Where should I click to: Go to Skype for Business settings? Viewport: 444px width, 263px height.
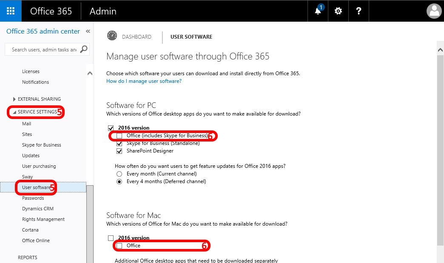coord(41,145)
